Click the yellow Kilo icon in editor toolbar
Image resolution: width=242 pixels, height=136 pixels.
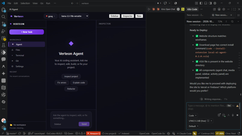click(x=183, y=9)
